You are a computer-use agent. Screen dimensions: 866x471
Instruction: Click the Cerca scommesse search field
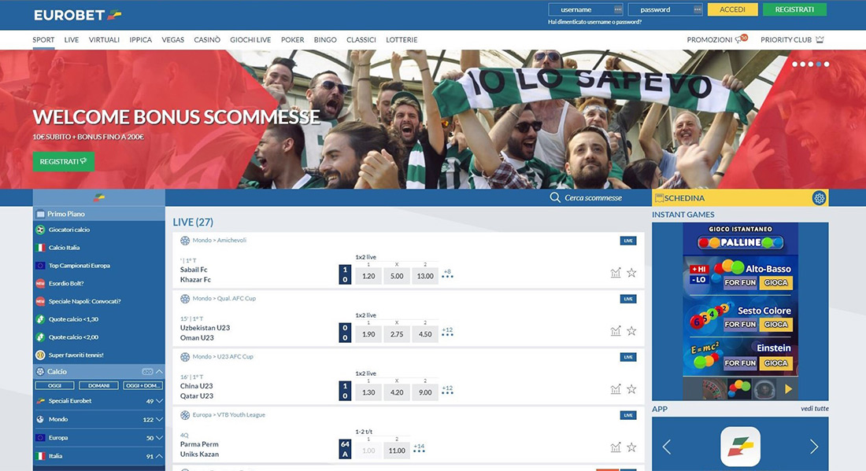[593, 197]
